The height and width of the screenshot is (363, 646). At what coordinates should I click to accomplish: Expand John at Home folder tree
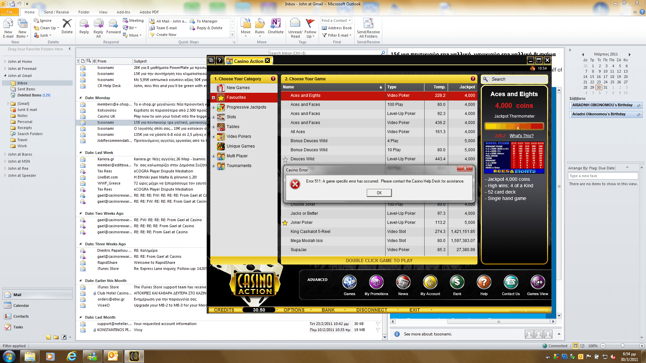click(x=5, y=62)
